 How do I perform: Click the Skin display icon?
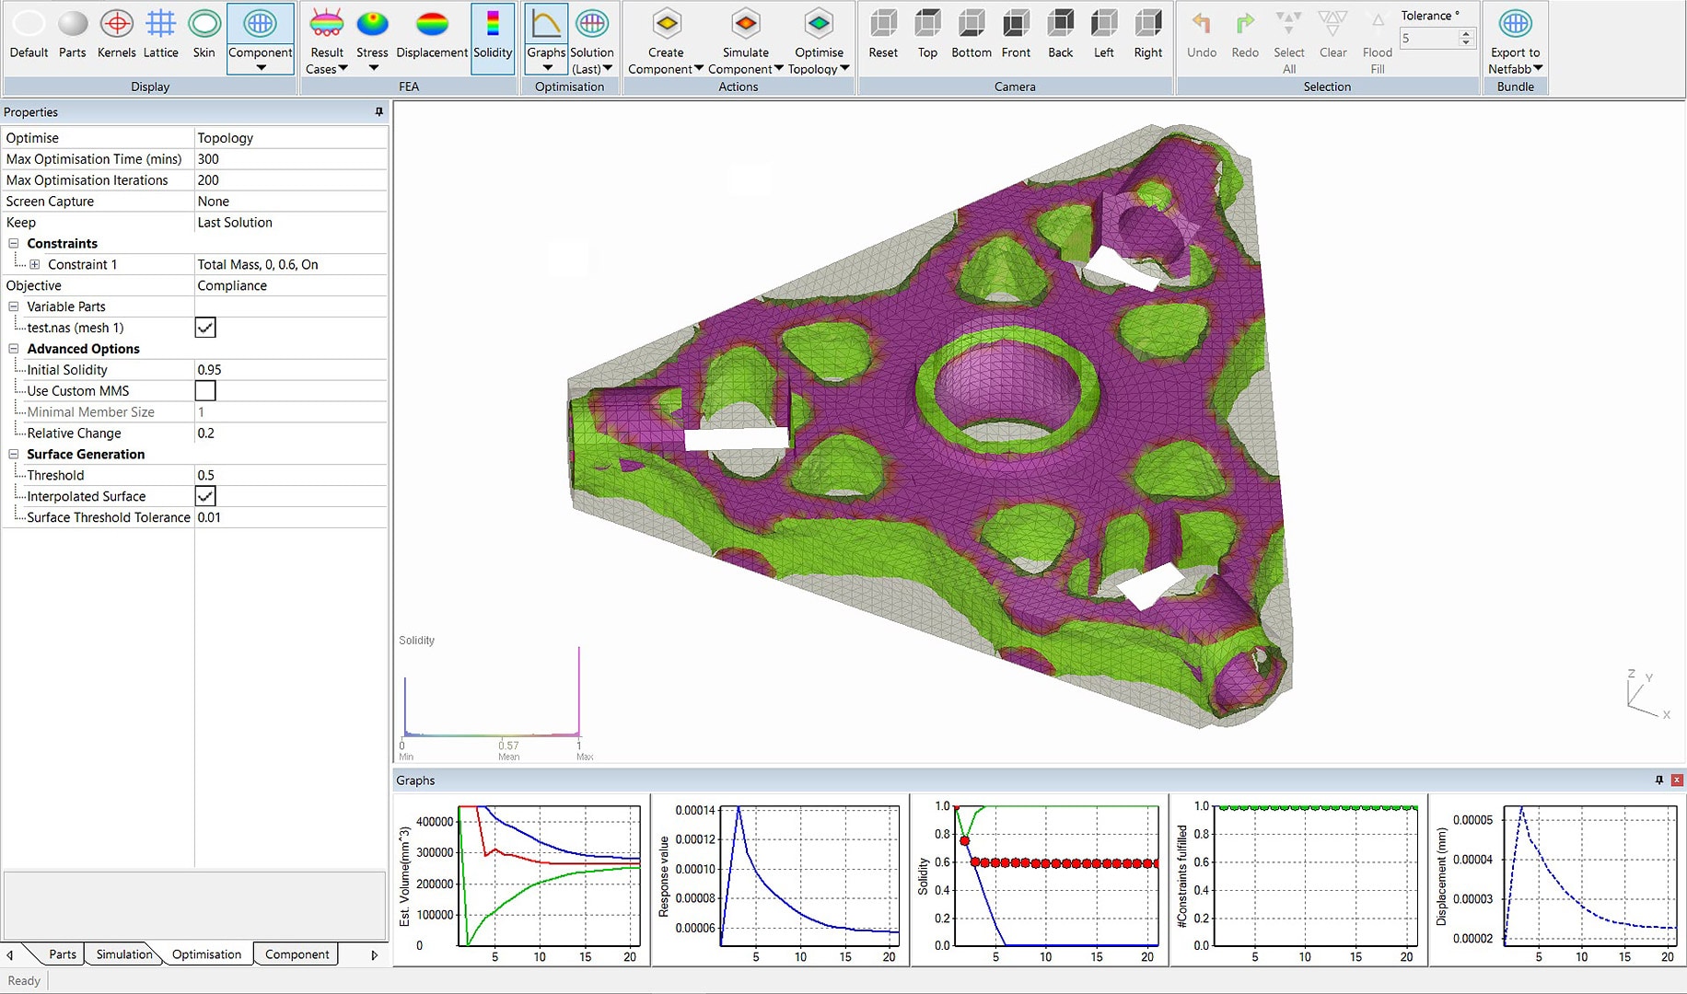click(x=204, y=25)
